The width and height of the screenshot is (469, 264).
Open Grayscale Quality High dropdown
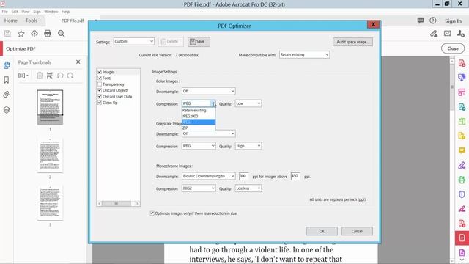coord(248,146)
